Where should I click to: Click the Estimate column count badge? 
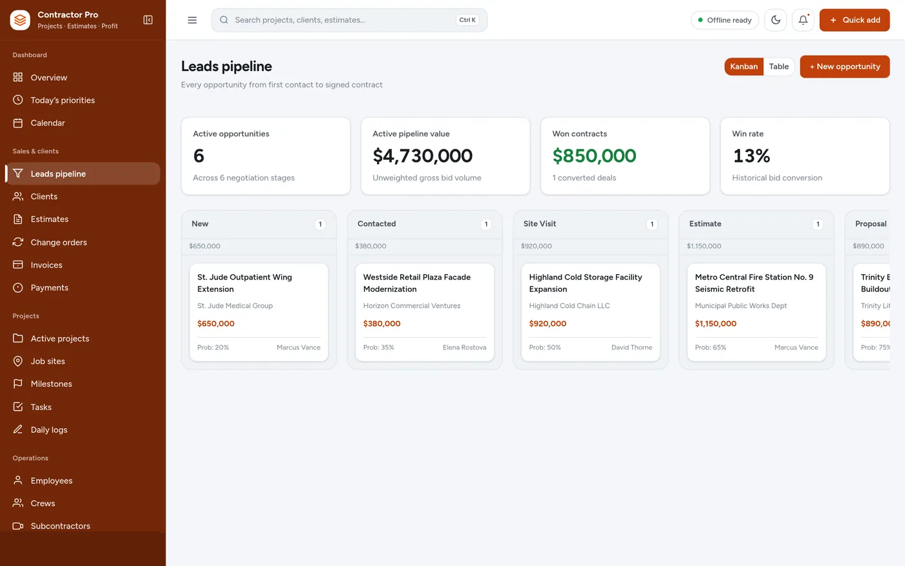pos(818,224)
